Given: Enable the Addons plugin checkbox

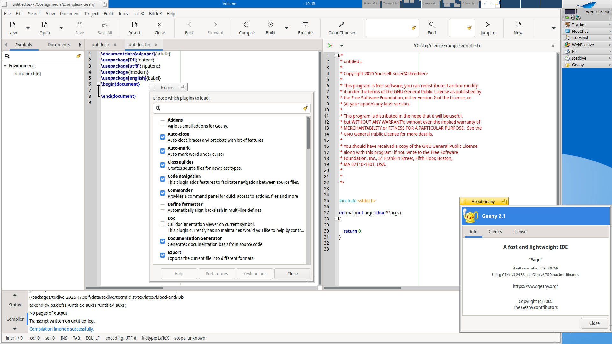Looking at the screenshot, I should [x=163, y=123].
